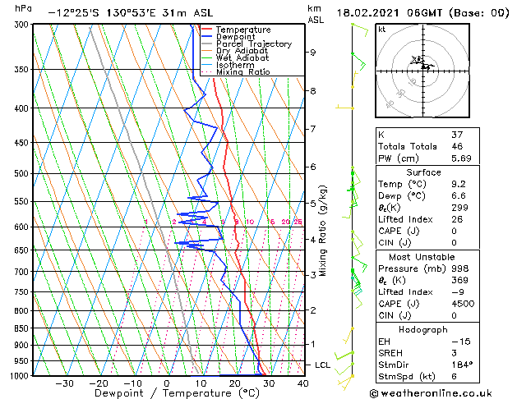The width and height of the screenshot is (517, 399).
Task: Click the Most Unstable CAPE value '4500'
Action: 463,304
